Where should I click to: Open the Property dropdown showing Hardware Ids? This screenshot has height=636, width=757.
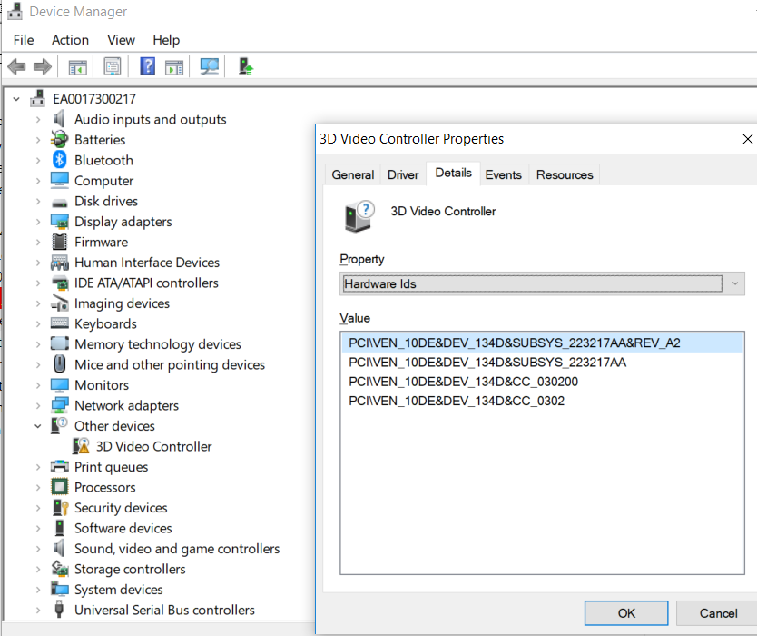[x=543, y=283]
